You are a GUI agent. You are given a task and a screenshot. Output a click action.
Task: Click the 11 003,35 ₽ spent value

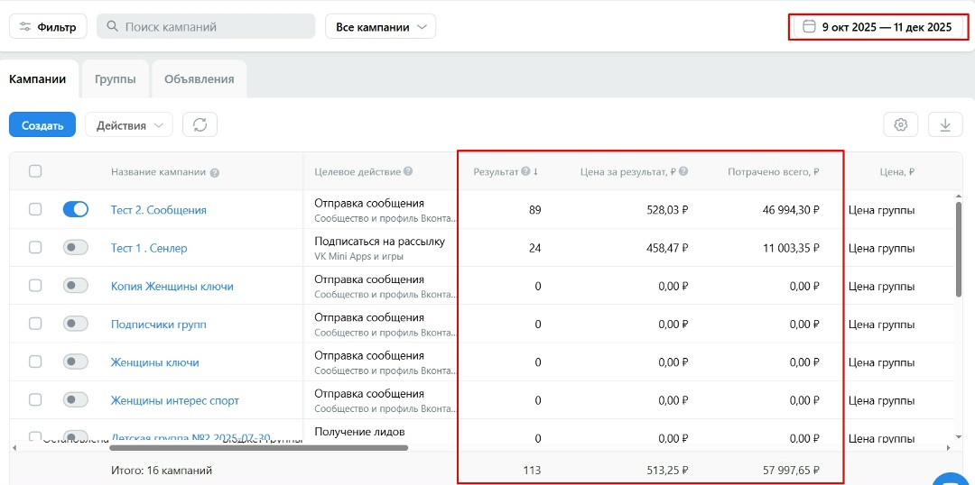click(790, 248)
